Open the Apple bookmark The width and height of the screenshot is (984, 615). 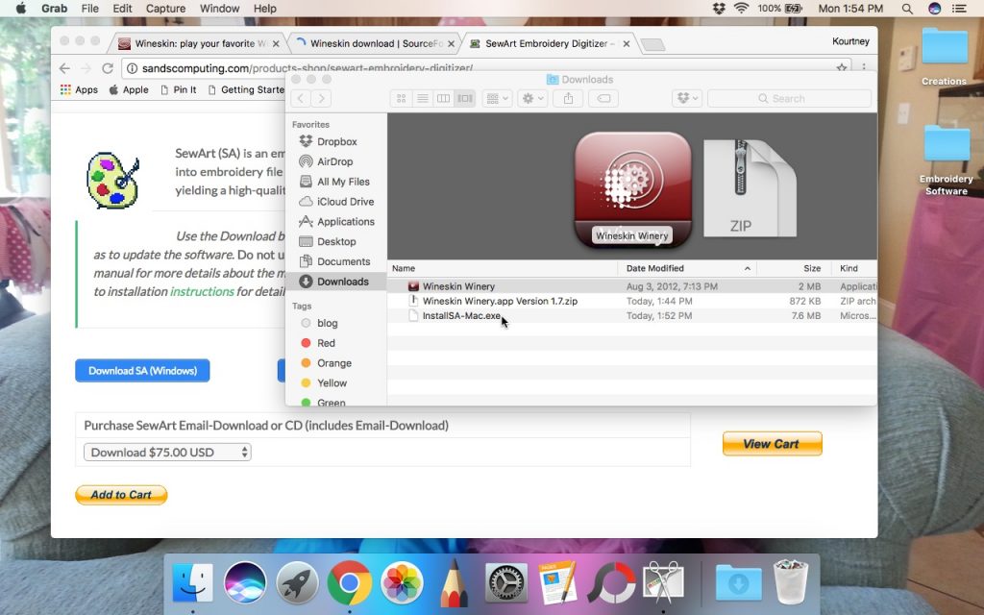click(x=130, y=89)
